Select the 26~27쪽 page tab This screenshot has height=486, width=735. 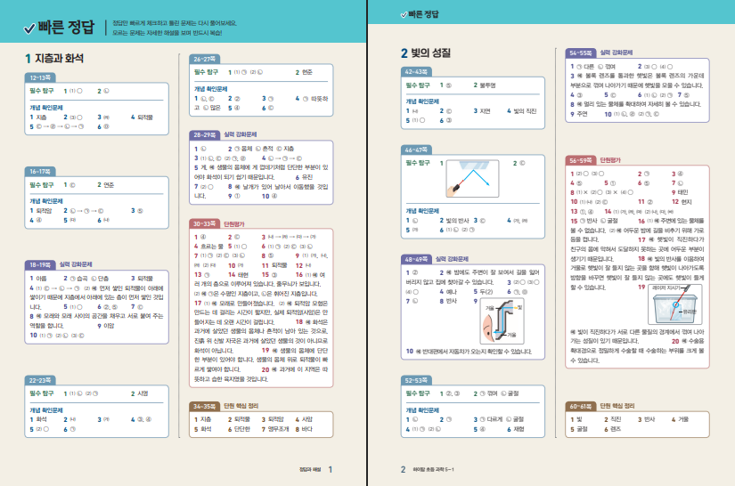pyautogui.click(x=189, y=58)
